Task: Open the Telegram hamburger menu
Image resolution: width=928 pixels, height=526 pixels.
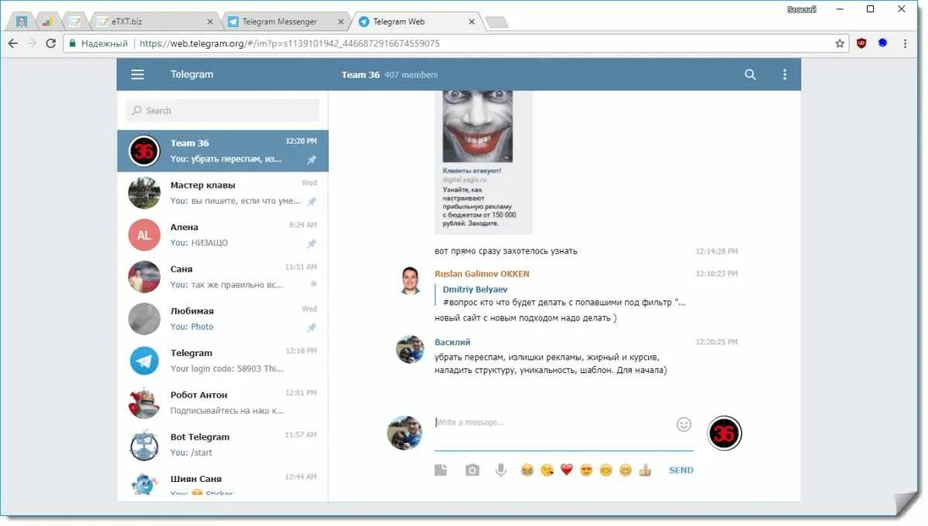Action: click(x=138, y=75)
